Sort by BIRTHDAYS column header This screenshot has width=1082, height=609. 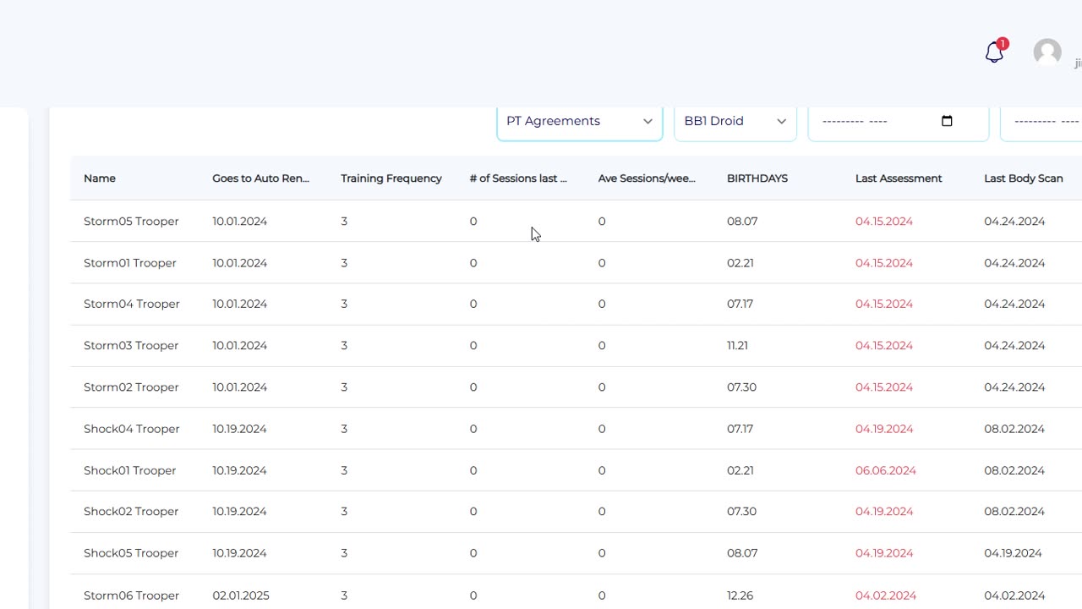coord(757,178)
